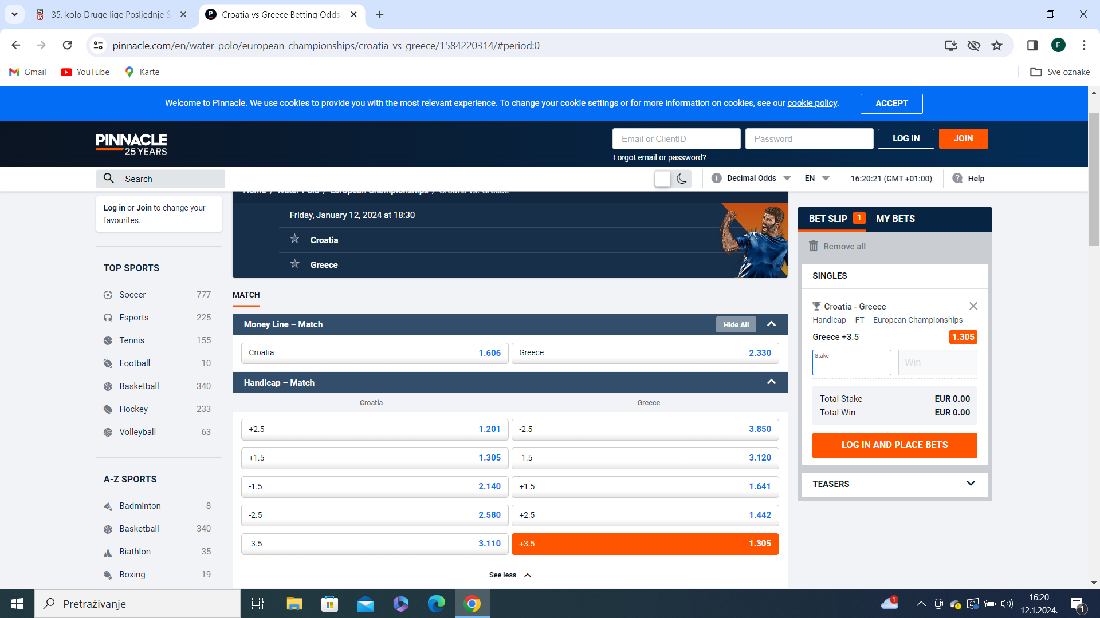Image resolution: width=1100 pixels, height=618 pixels.
Task: Collapse the Money Line – Match section
Action: tap(771, 324)
